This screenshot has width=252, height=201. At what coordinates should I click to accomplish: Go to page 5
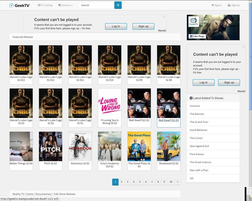coord(140,182)
